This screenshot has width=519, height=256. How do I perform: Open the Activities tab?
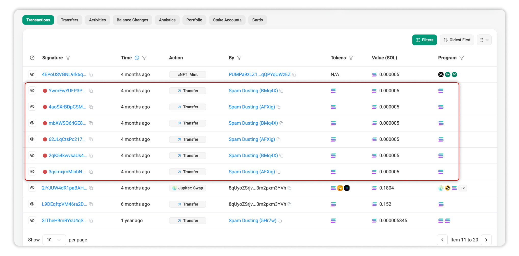point(97,20)
